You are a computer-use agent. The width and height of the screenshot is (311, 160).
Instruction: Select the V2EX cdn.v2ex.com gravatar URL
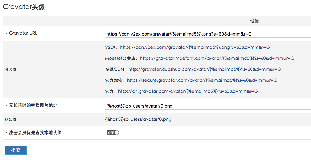195,47
